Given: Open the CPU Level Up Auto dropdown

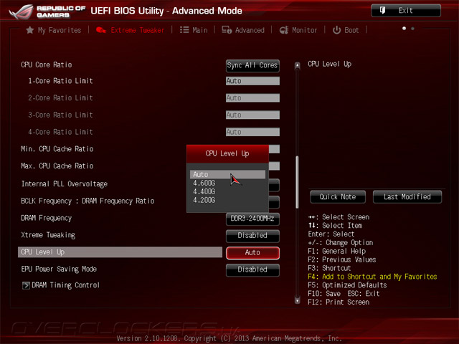Looking at the screenshot, I should [x=252, y=253].
